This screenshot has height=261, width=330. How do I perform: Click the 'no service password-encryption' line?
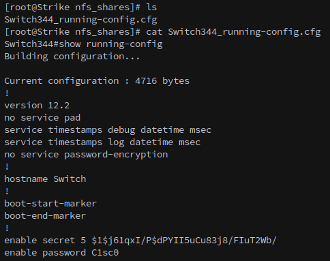tap(86, 155)
